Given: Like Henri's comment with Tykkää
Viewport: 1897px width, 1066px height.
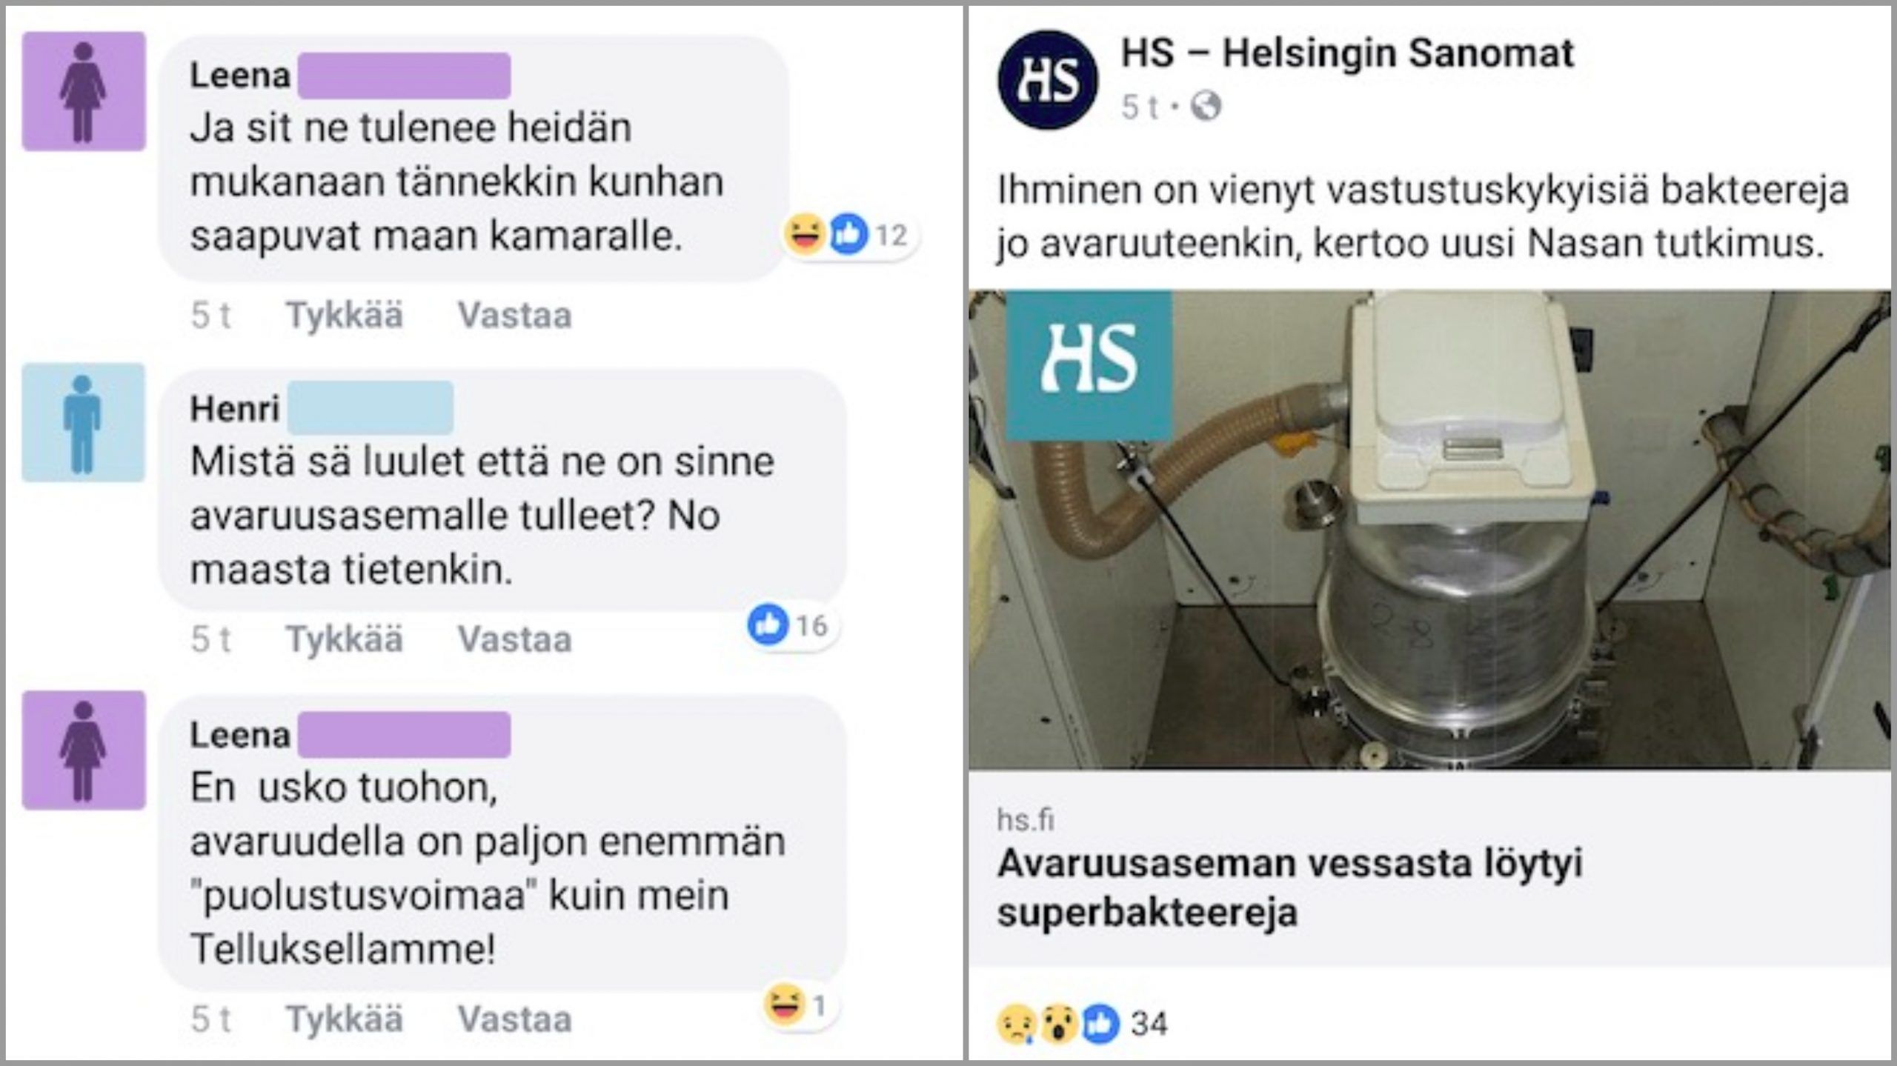Looking at the screenshot, I should click(x=345, y=639).
